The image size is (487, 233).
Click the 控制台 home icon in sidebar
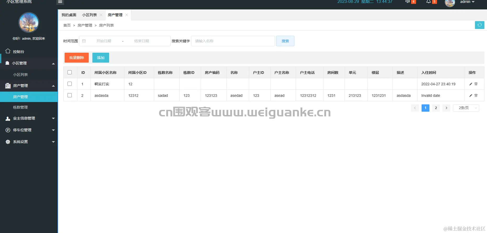pyautogui.click(x=8, y=51)
